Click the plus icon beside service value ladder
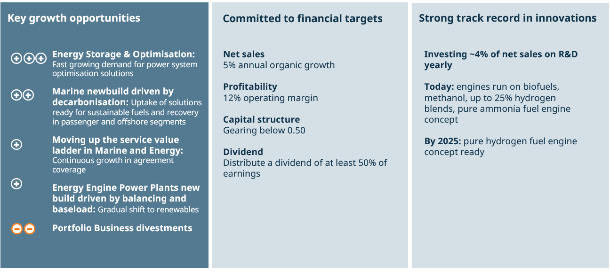Viewport: 610px width, 272px height. point(16,145)
